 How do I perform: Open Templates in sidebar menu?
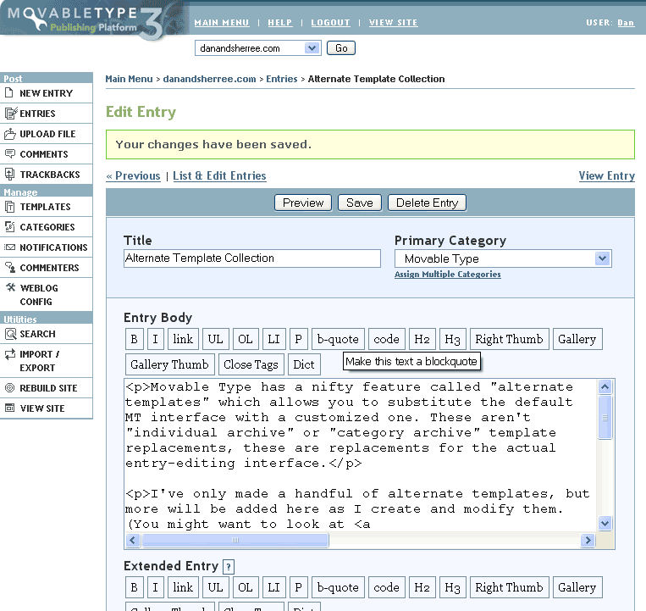pyautogui.click(x=46, y=207)
